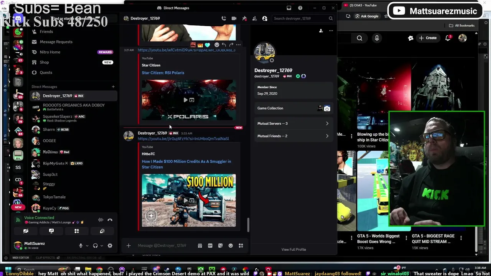Click the YouTube search magnifier button
The image size is (491, 276).
pyautogui.click(x=359, y=38)
